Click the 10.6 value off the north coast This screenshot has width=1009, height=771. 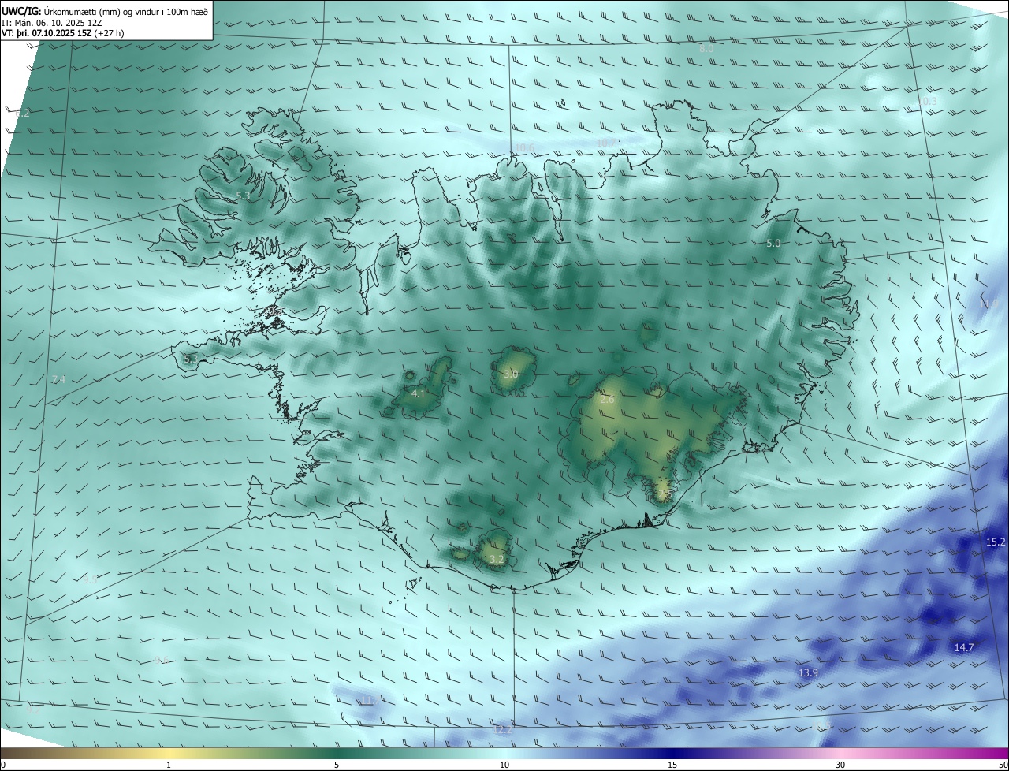coord(523,147)
